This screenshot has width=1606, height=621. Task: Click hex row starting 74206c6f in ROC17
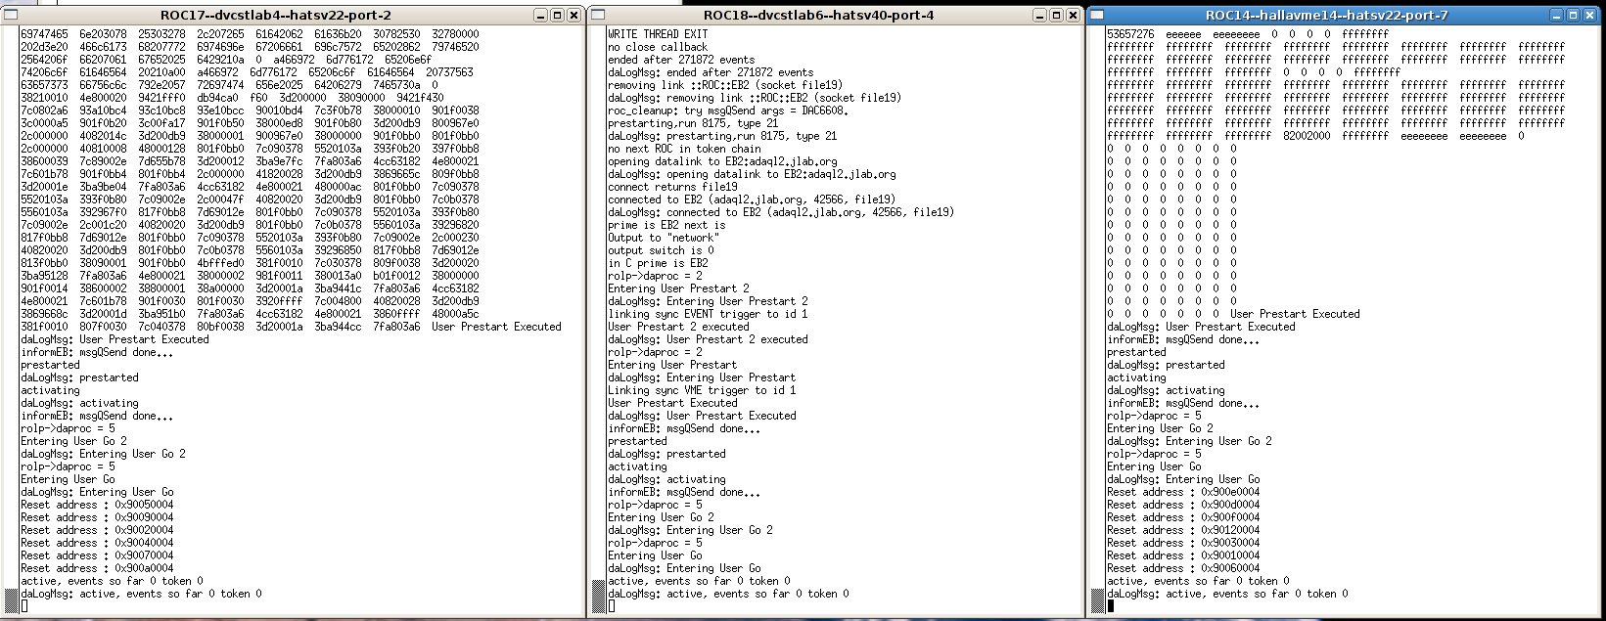(247, 72)
